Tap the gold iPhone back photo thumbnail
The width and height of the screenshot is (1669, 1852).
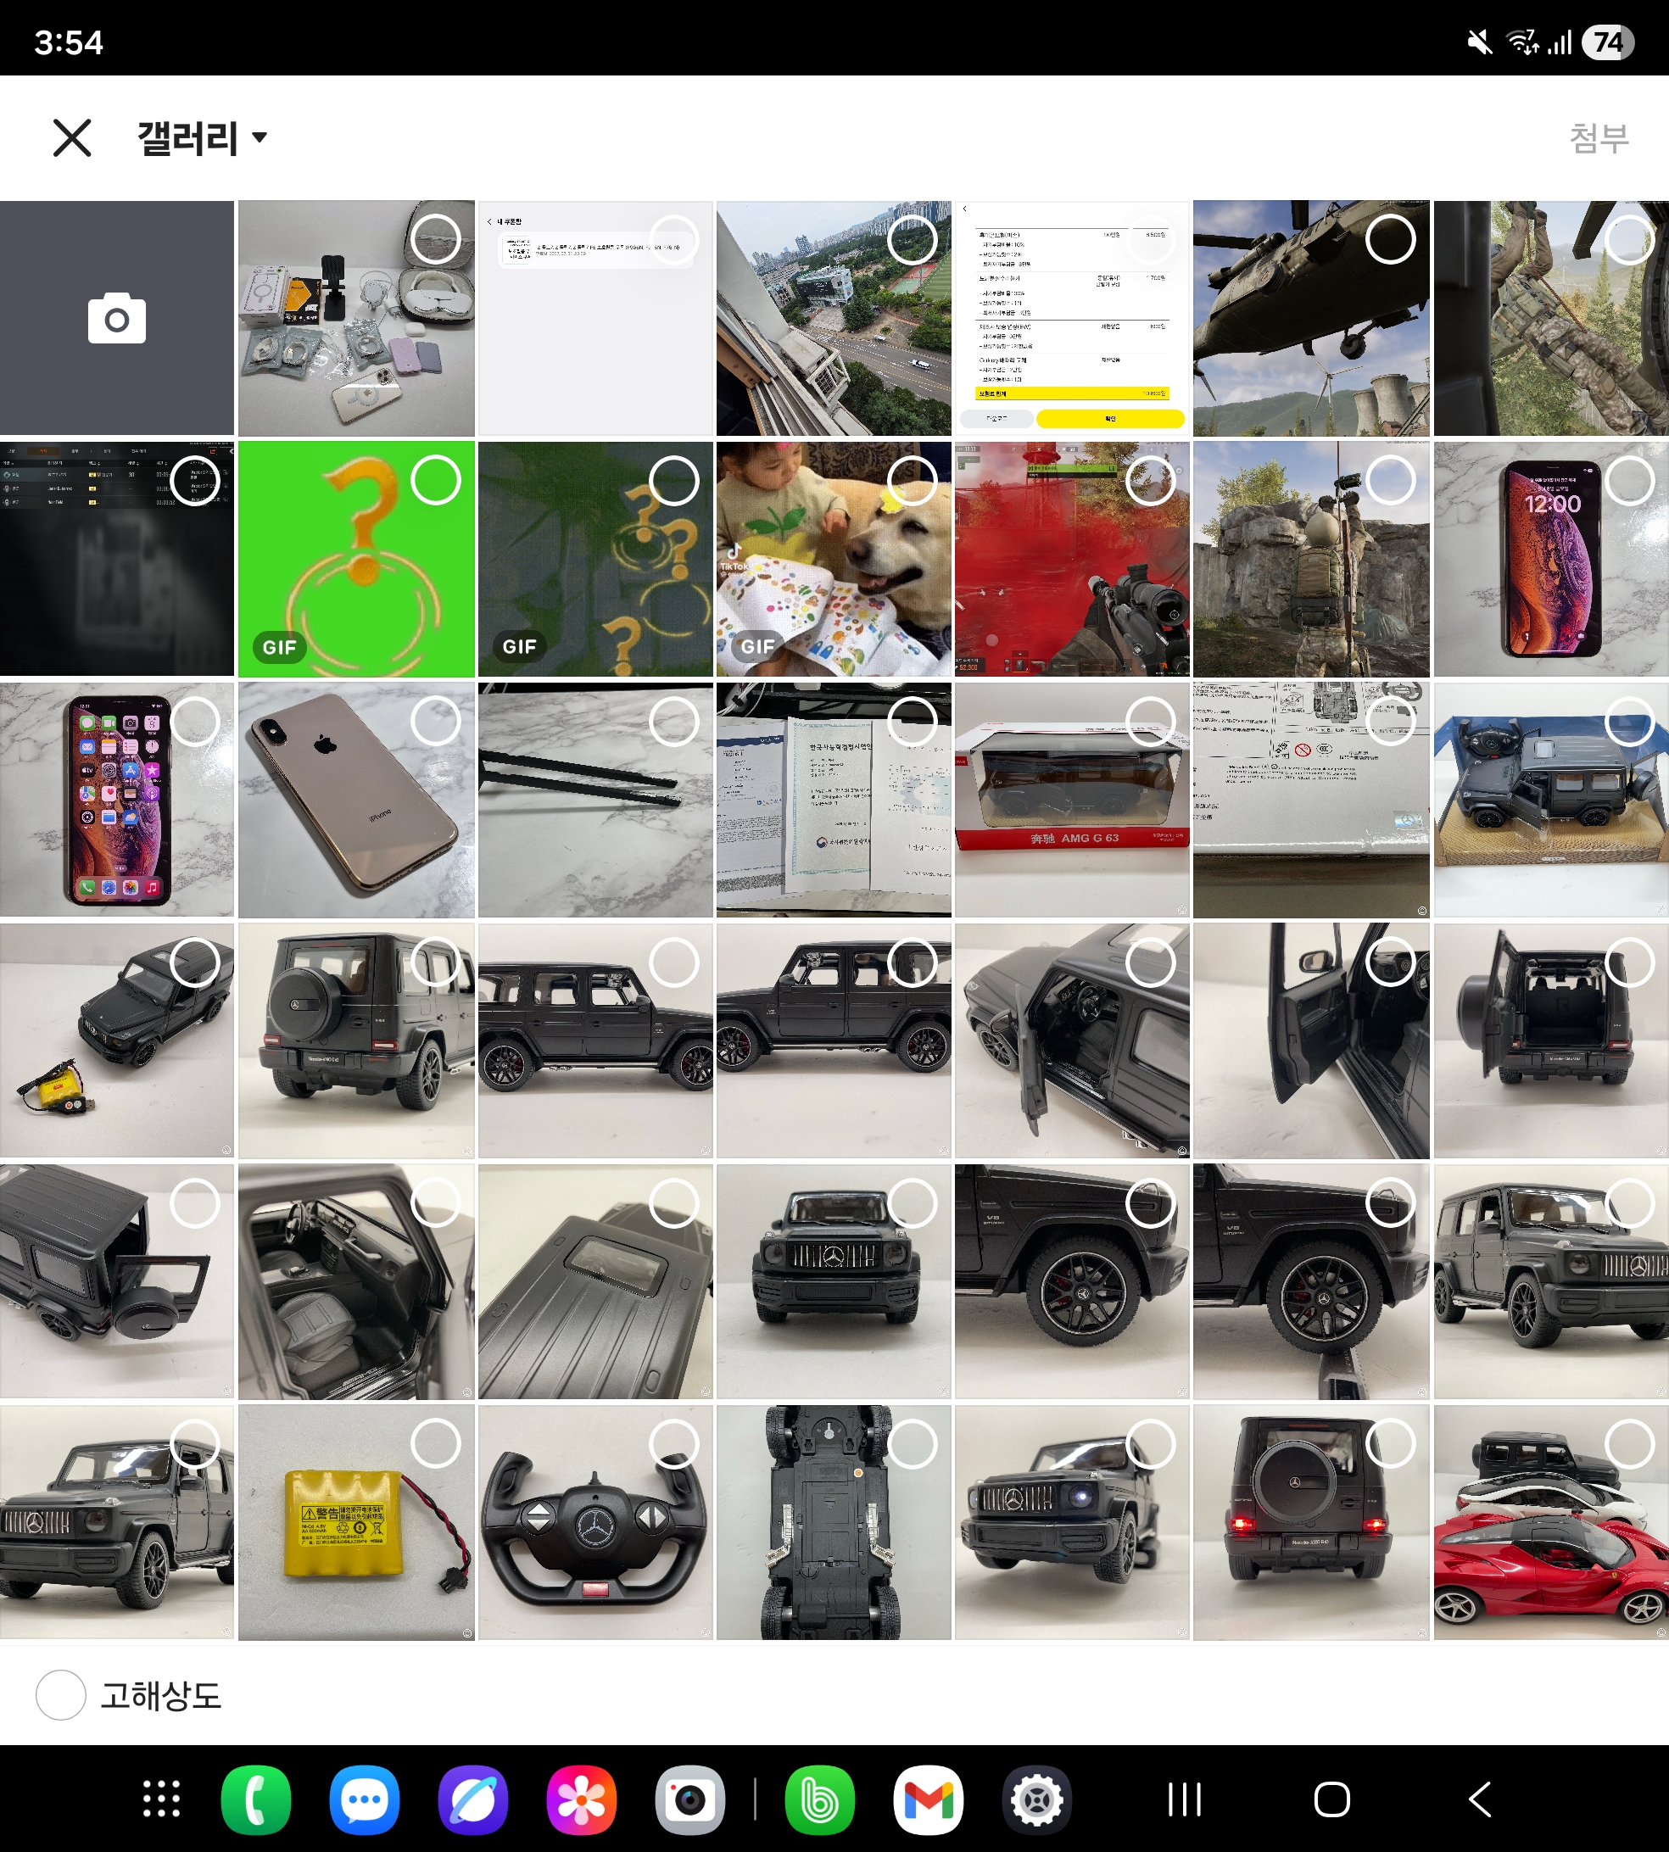pos(356,800)
